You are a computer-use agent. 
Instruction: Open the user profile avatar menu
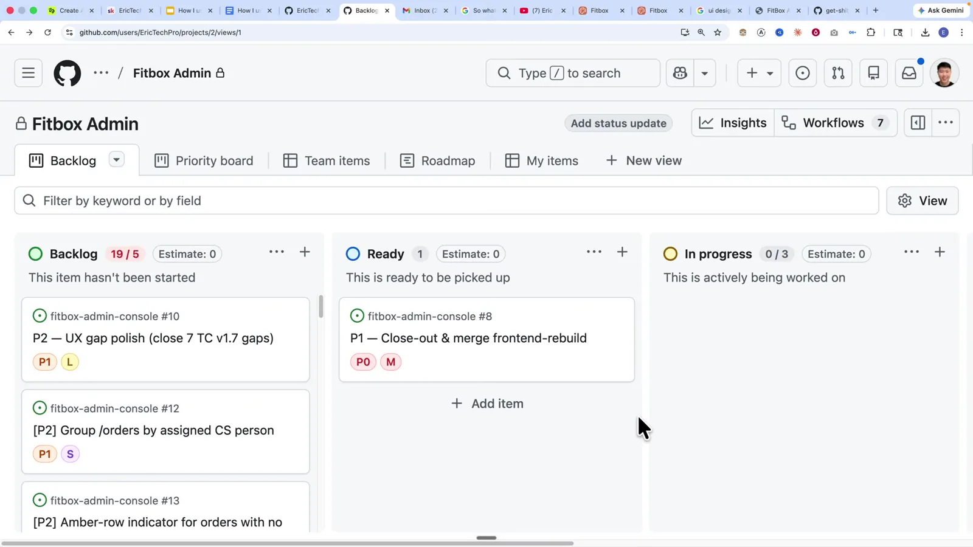point(944,73)
